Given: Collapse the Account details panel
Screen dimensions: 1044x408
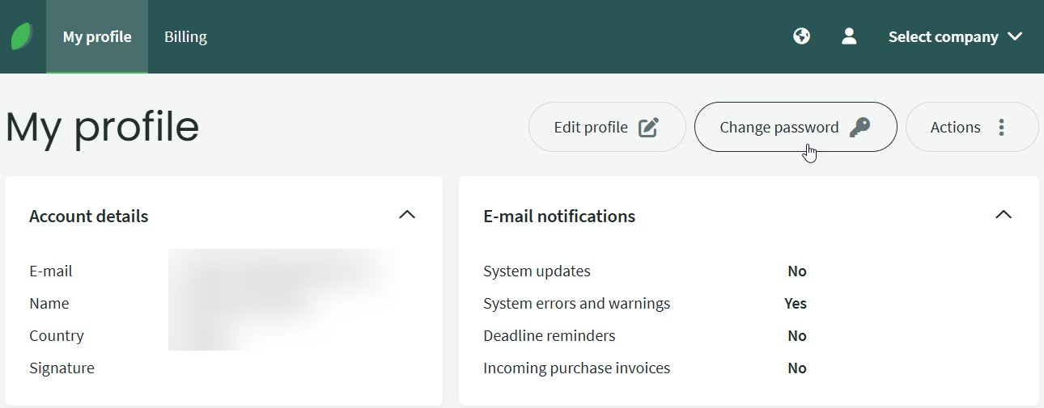Looking at the screenshot, I should point(407,215).
